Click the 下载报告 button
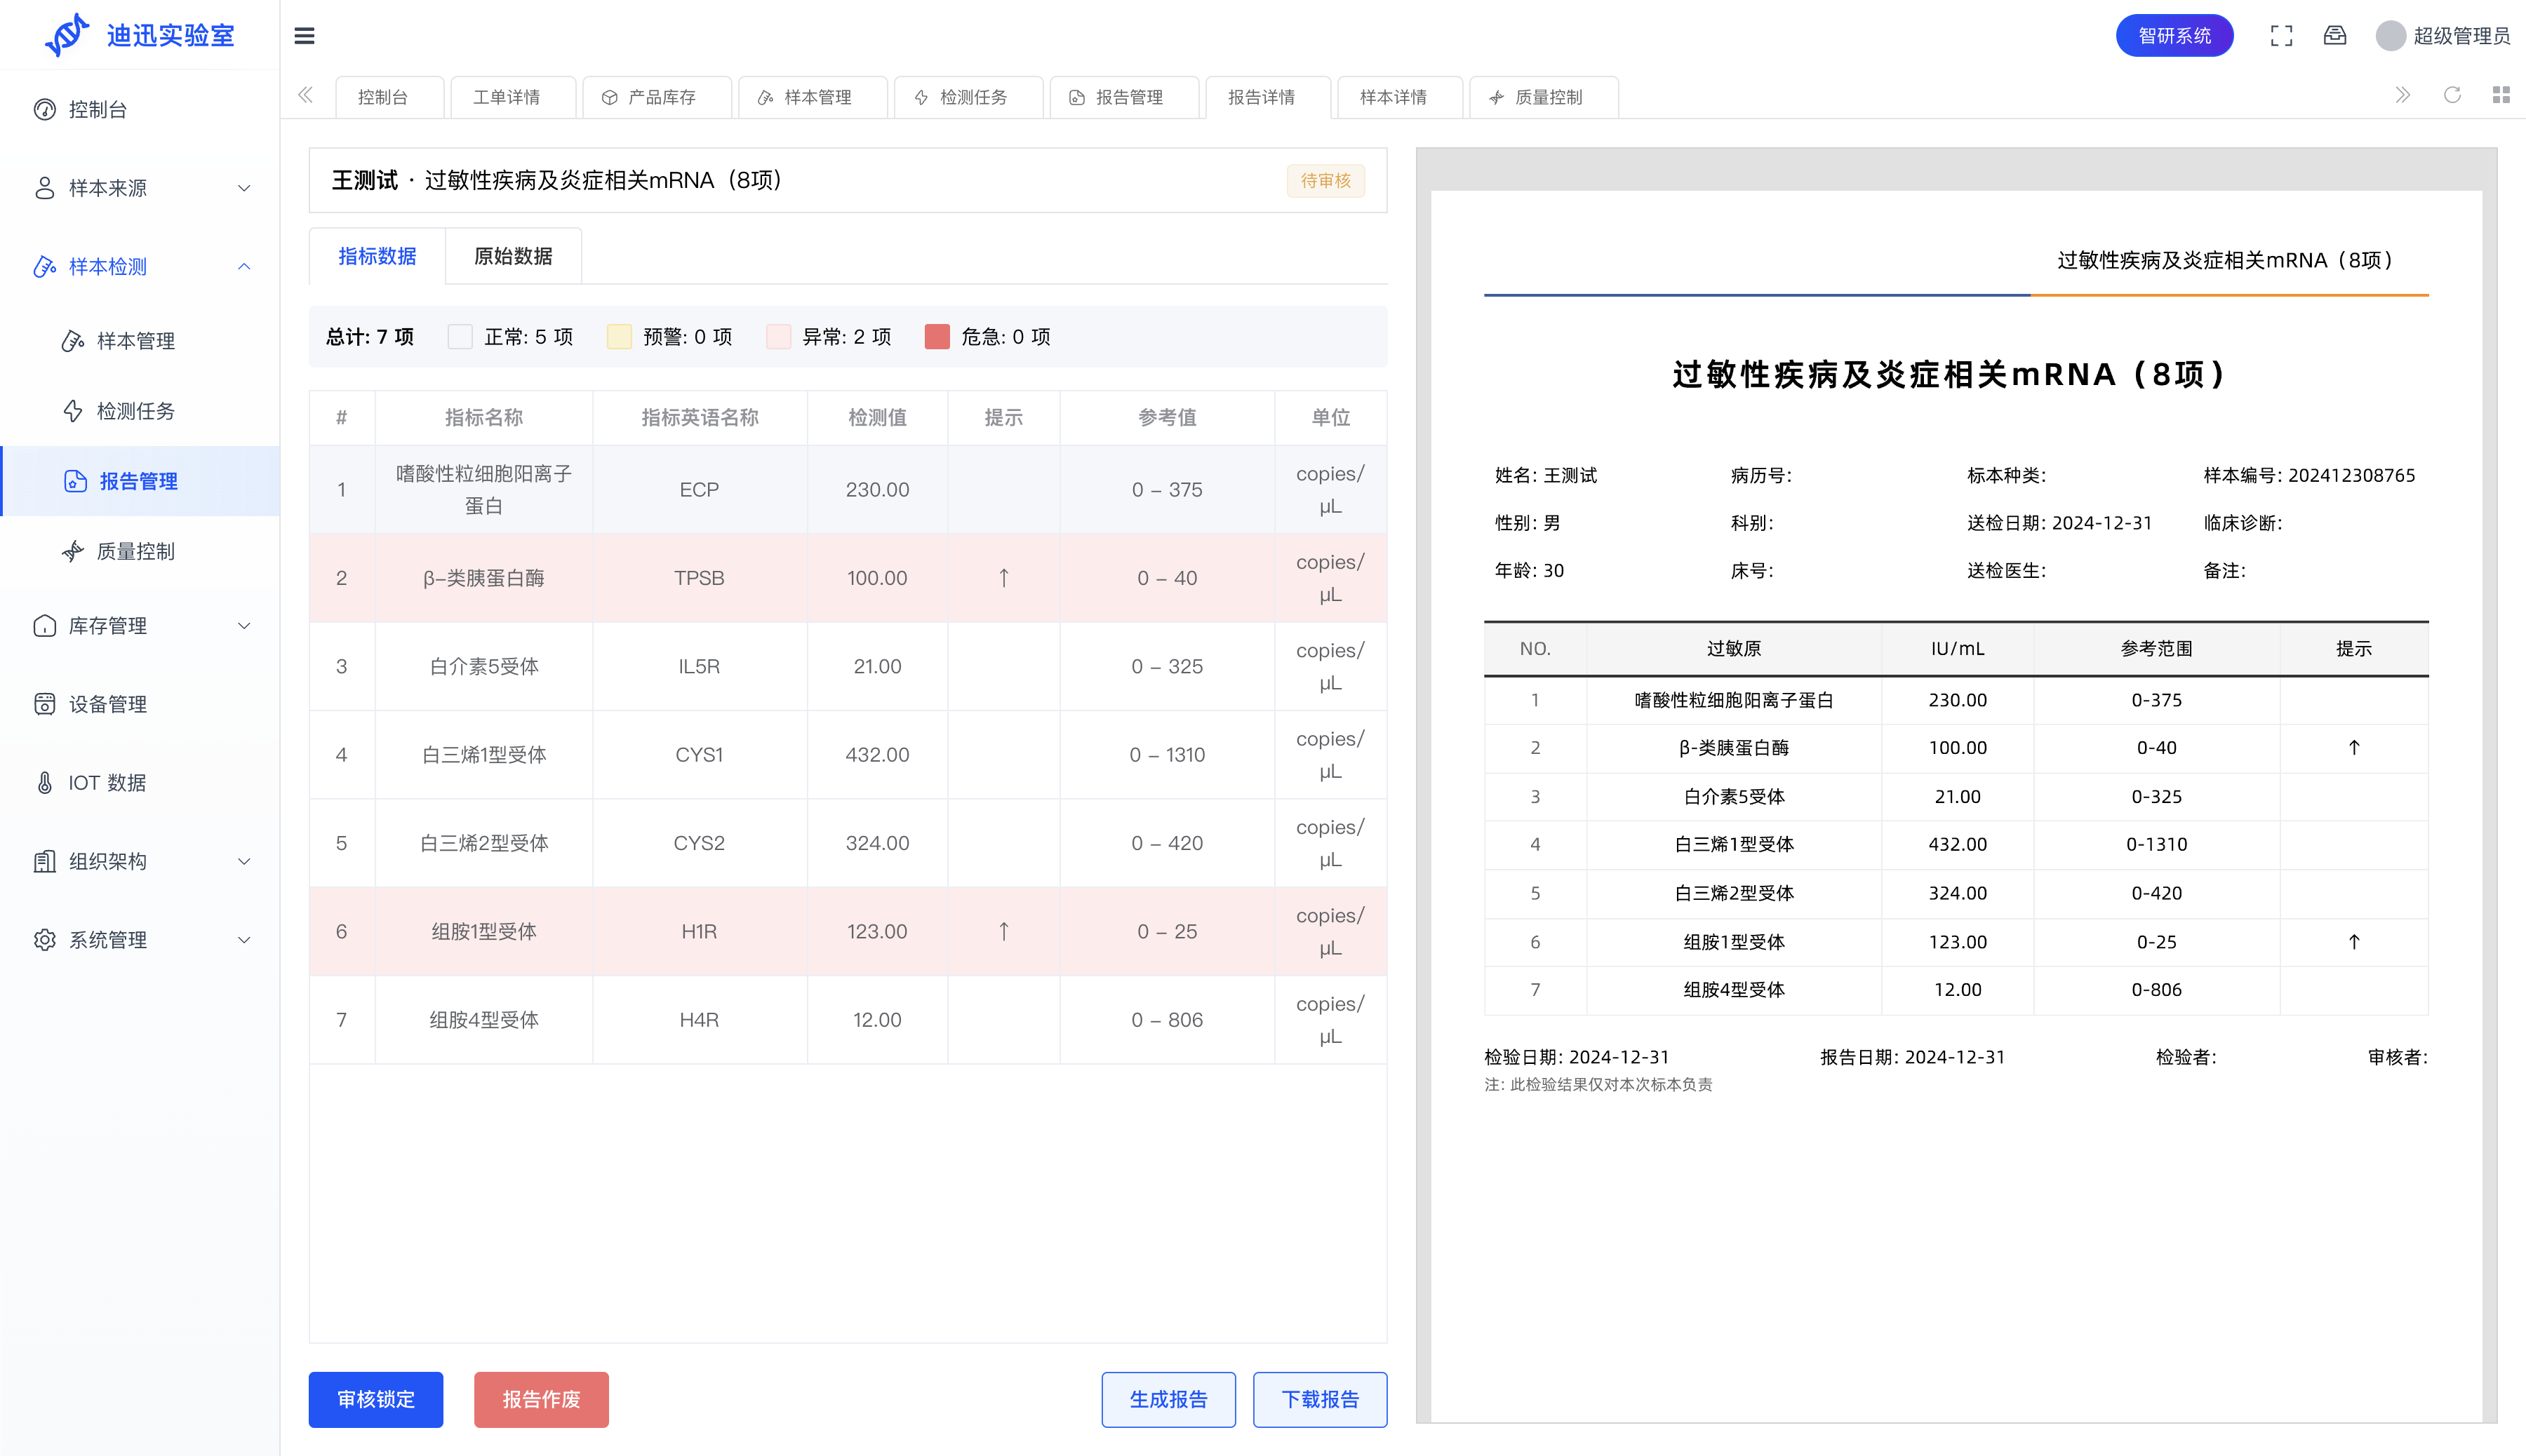The width and height of the screenshot is (2526, 1456). [x=1321, y=1400]
